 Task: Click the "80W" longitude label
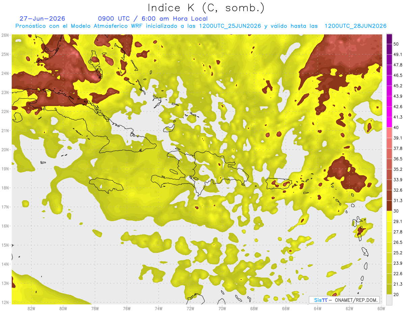pos(63,308)
